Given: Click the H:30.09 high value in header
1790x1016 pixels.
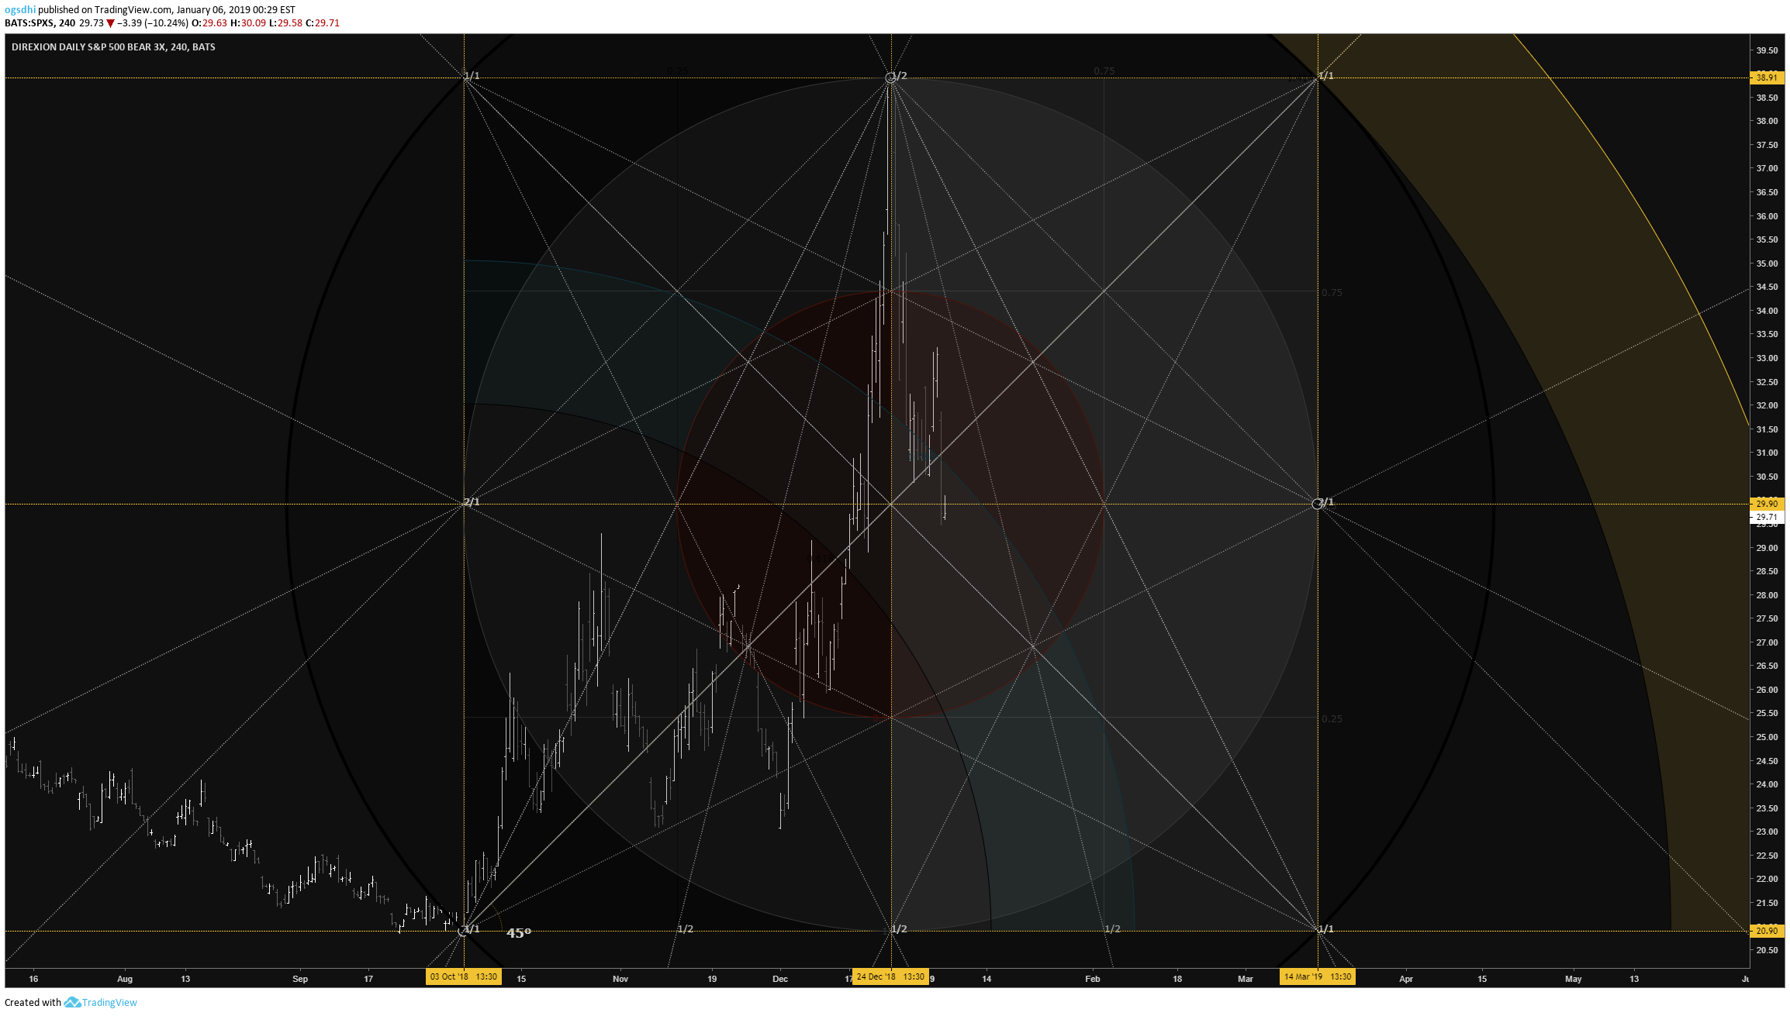Looking at the screenshot, I should point(248,23).
